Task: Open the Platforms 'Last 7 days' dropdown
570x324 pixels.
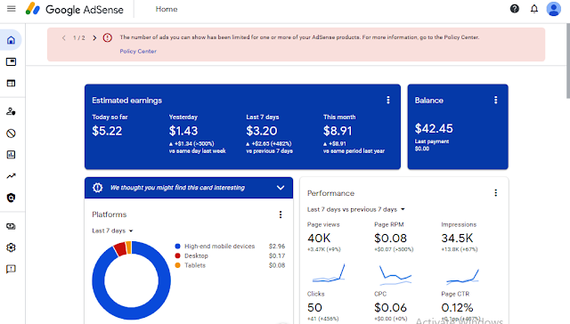Action: tap(112, 231)
